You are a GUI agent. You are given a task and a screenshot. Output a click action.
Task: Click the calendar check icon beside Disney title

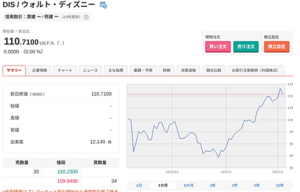(103, 5)
